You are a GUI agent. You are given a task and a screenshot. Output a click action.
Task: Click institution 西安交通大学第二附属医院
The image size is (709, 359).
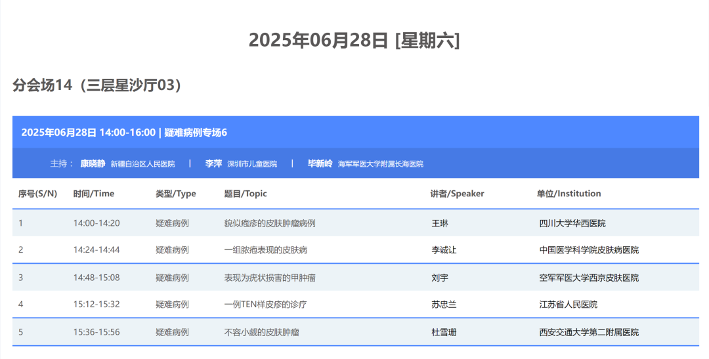(x=589, y=332)
